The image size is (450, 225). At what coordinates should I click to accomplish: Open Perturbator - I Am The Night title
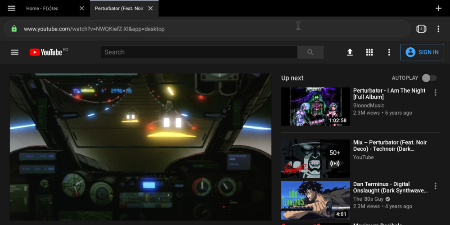point(389,94)
